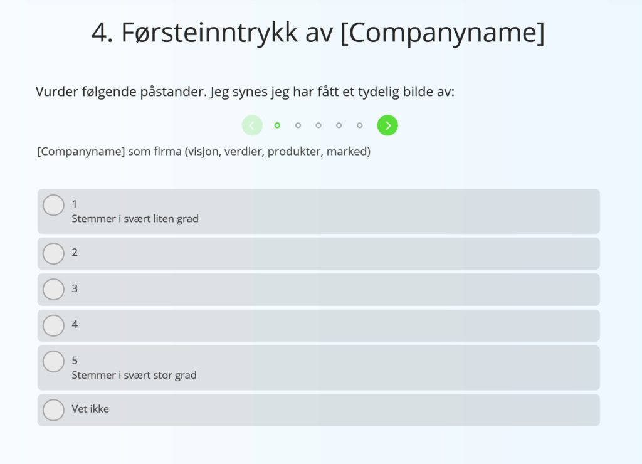Select radio button for rating 3
This screenshot has width=642, height=464.
(53, 289)
